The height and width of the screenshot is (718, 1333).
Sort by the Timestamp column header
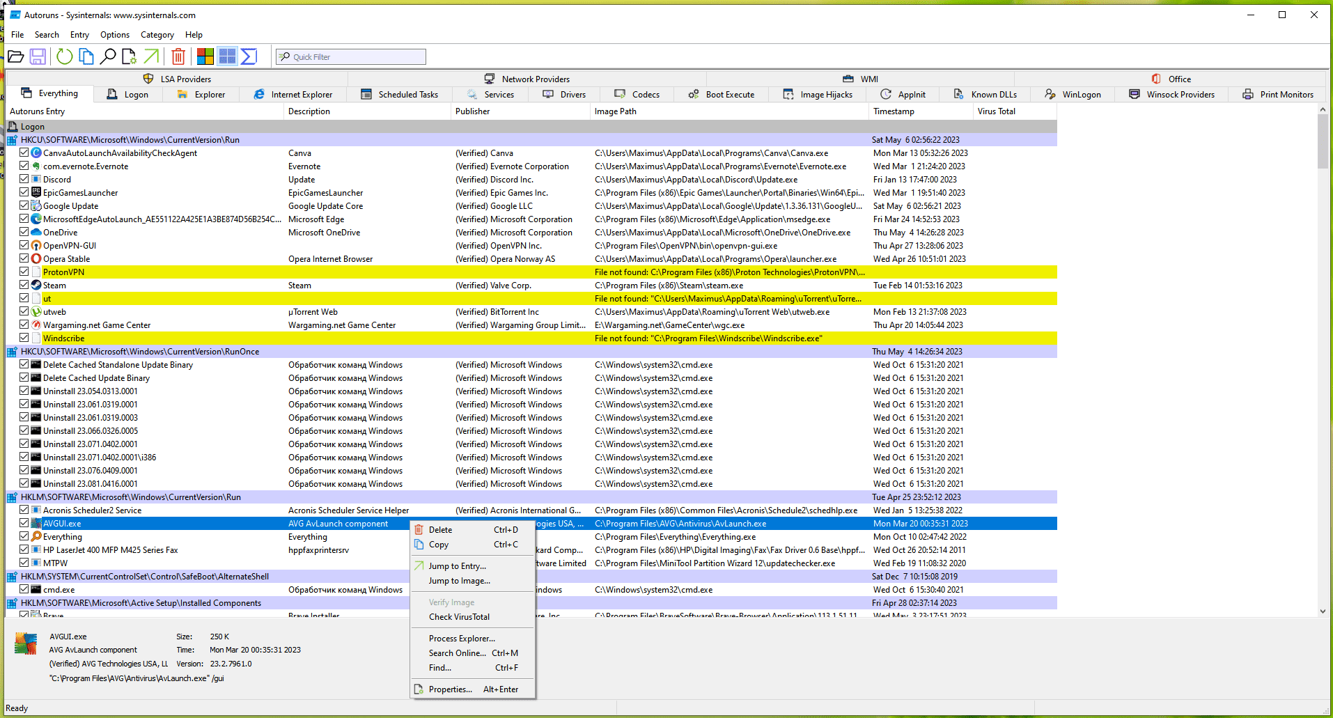coord(921,111)
